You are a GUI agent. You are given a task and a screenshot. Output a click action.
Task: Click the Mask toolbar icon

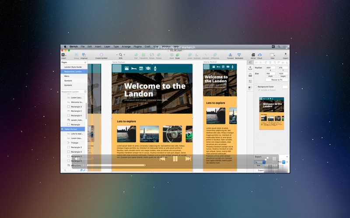pyautogui.click(x=171, y=56)
